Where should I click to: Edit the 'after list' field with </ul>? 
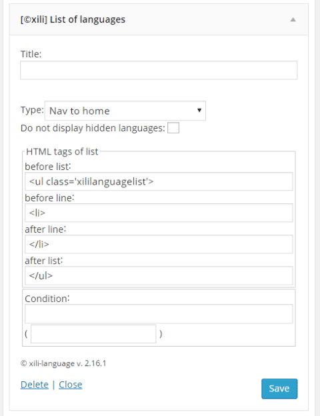click(x=159, y=275)
